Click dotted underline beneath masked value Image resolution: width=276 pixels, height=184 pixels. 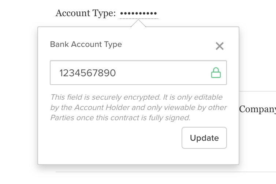click(139, 18)
